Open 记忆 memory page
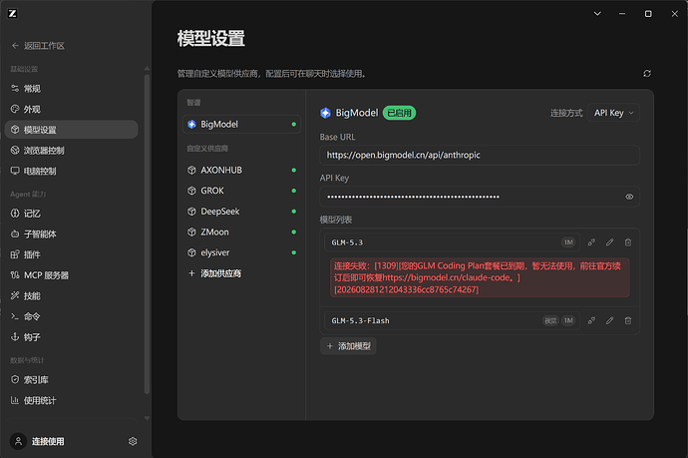Viewport: 688px width, 458px height. click(x=71, y=214)
